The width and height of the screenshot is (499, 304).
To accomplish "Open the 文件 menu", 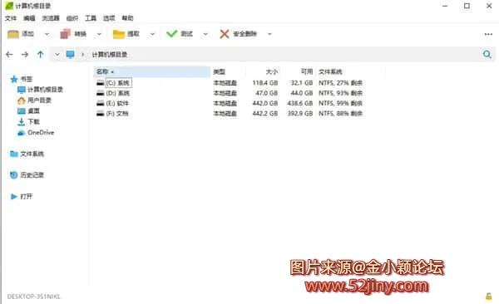I will pyautogui.click(x=10, y=18).
